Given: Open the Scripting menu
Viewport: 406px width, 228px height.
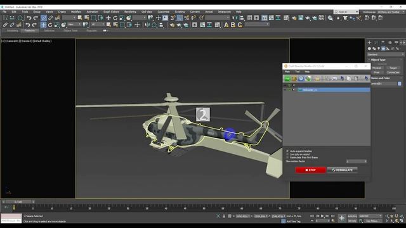Looking at the screenshot, I should point(180,11).
